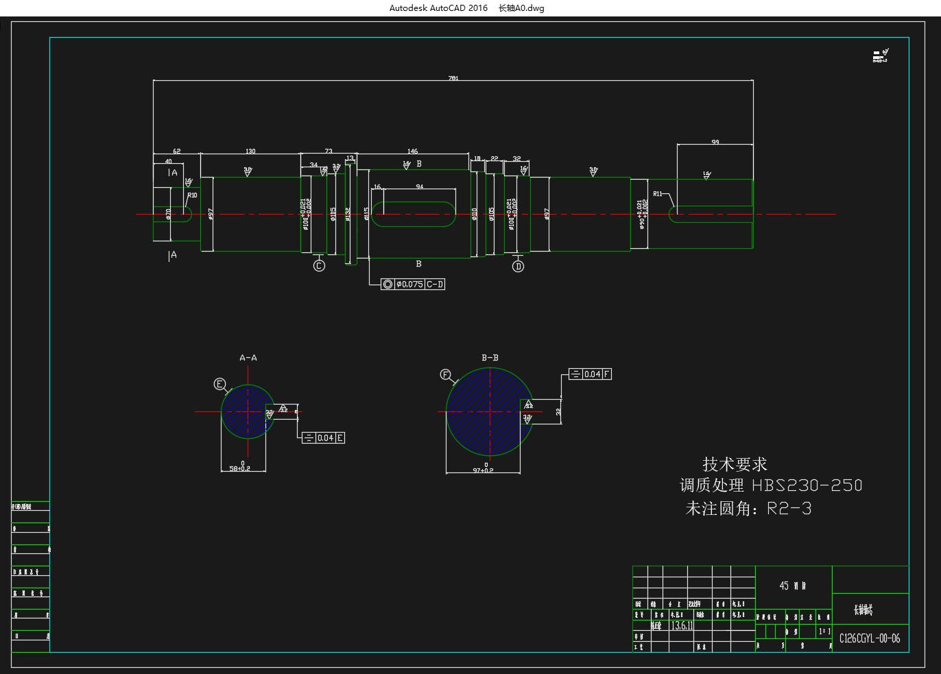Viewport: 941px width, 674px height.
Task: Select the datum E circle symbol
Action: pos(219,384)
